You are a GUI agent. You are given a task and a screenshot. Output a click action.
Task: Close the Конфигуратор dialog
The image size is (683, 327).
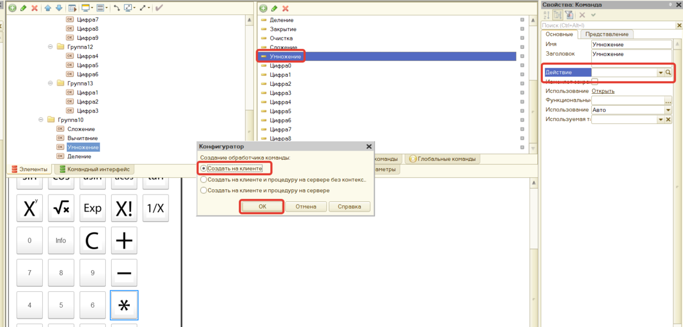(369, 146)
